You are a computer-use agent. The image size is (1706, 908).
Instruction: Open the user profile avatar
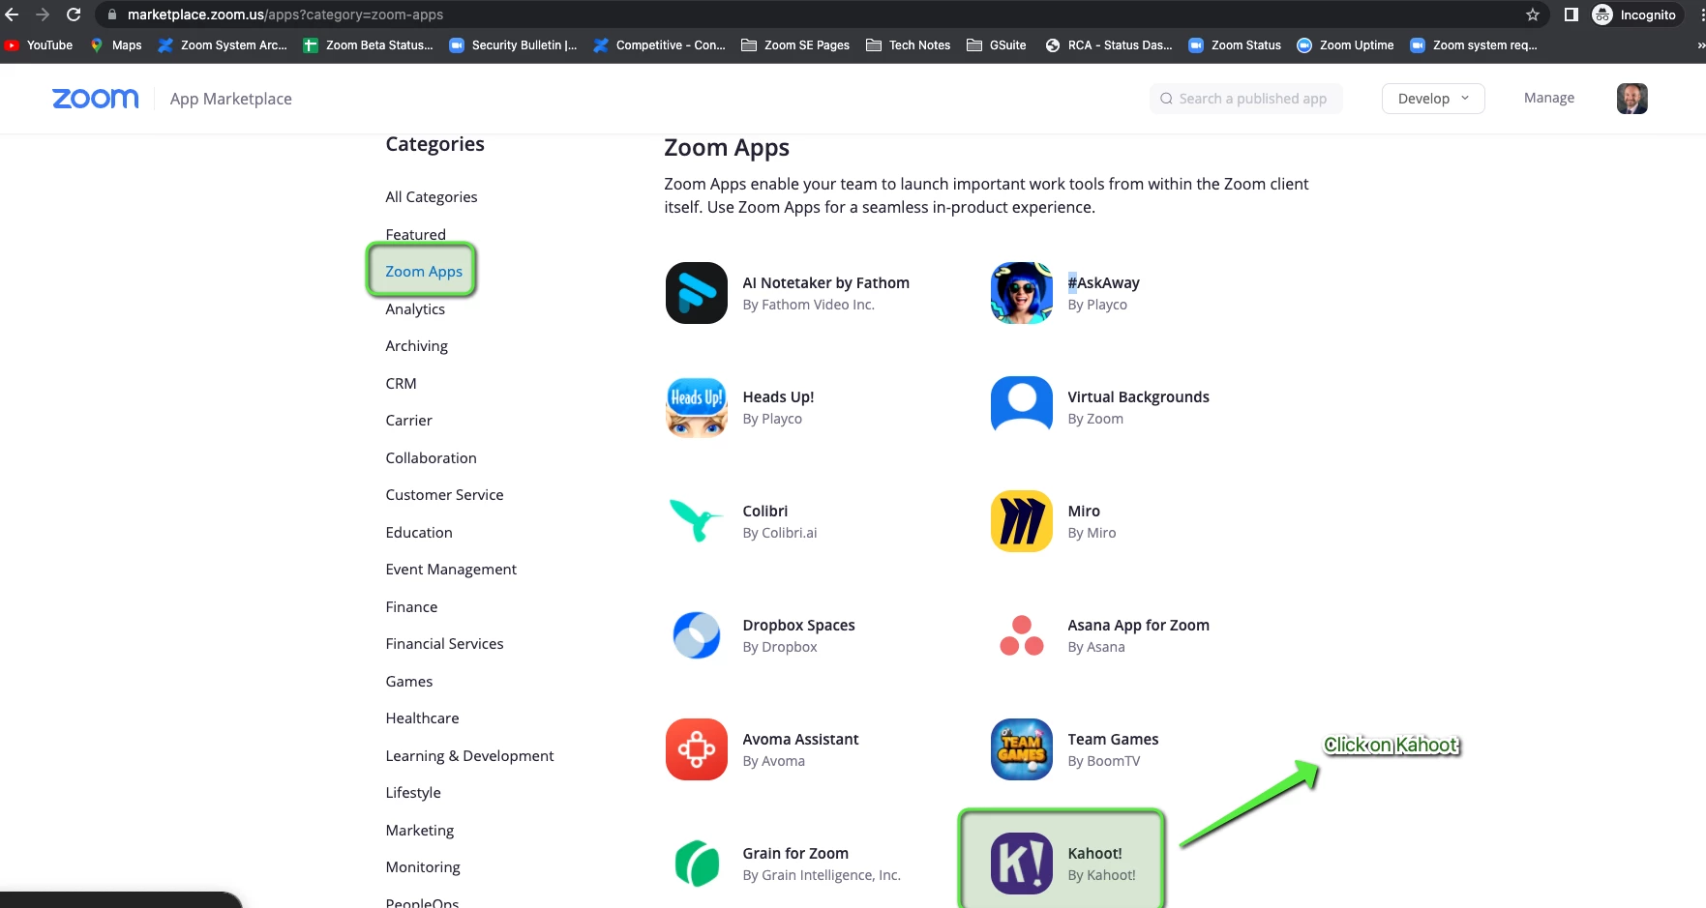[x=1631, y=99]
